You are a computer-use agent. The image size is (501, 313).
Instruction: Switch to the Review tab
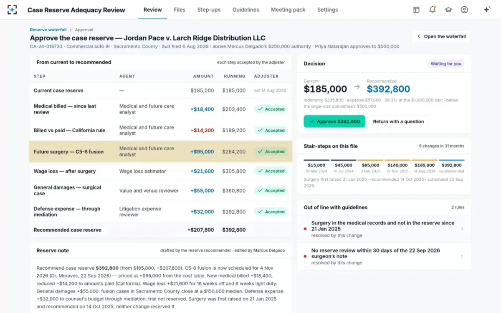tap(152, 10)
